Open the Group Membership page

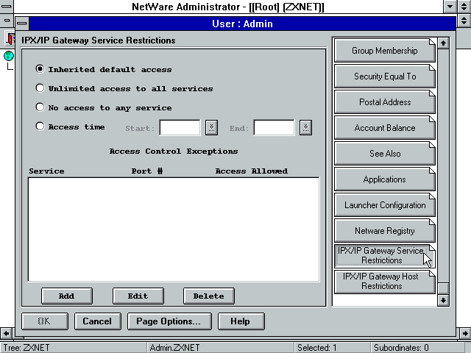click(384, 51)
